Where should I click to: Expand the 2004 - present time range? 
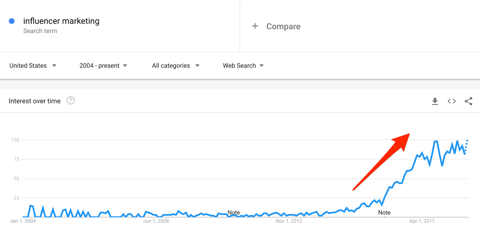point(103,66)
